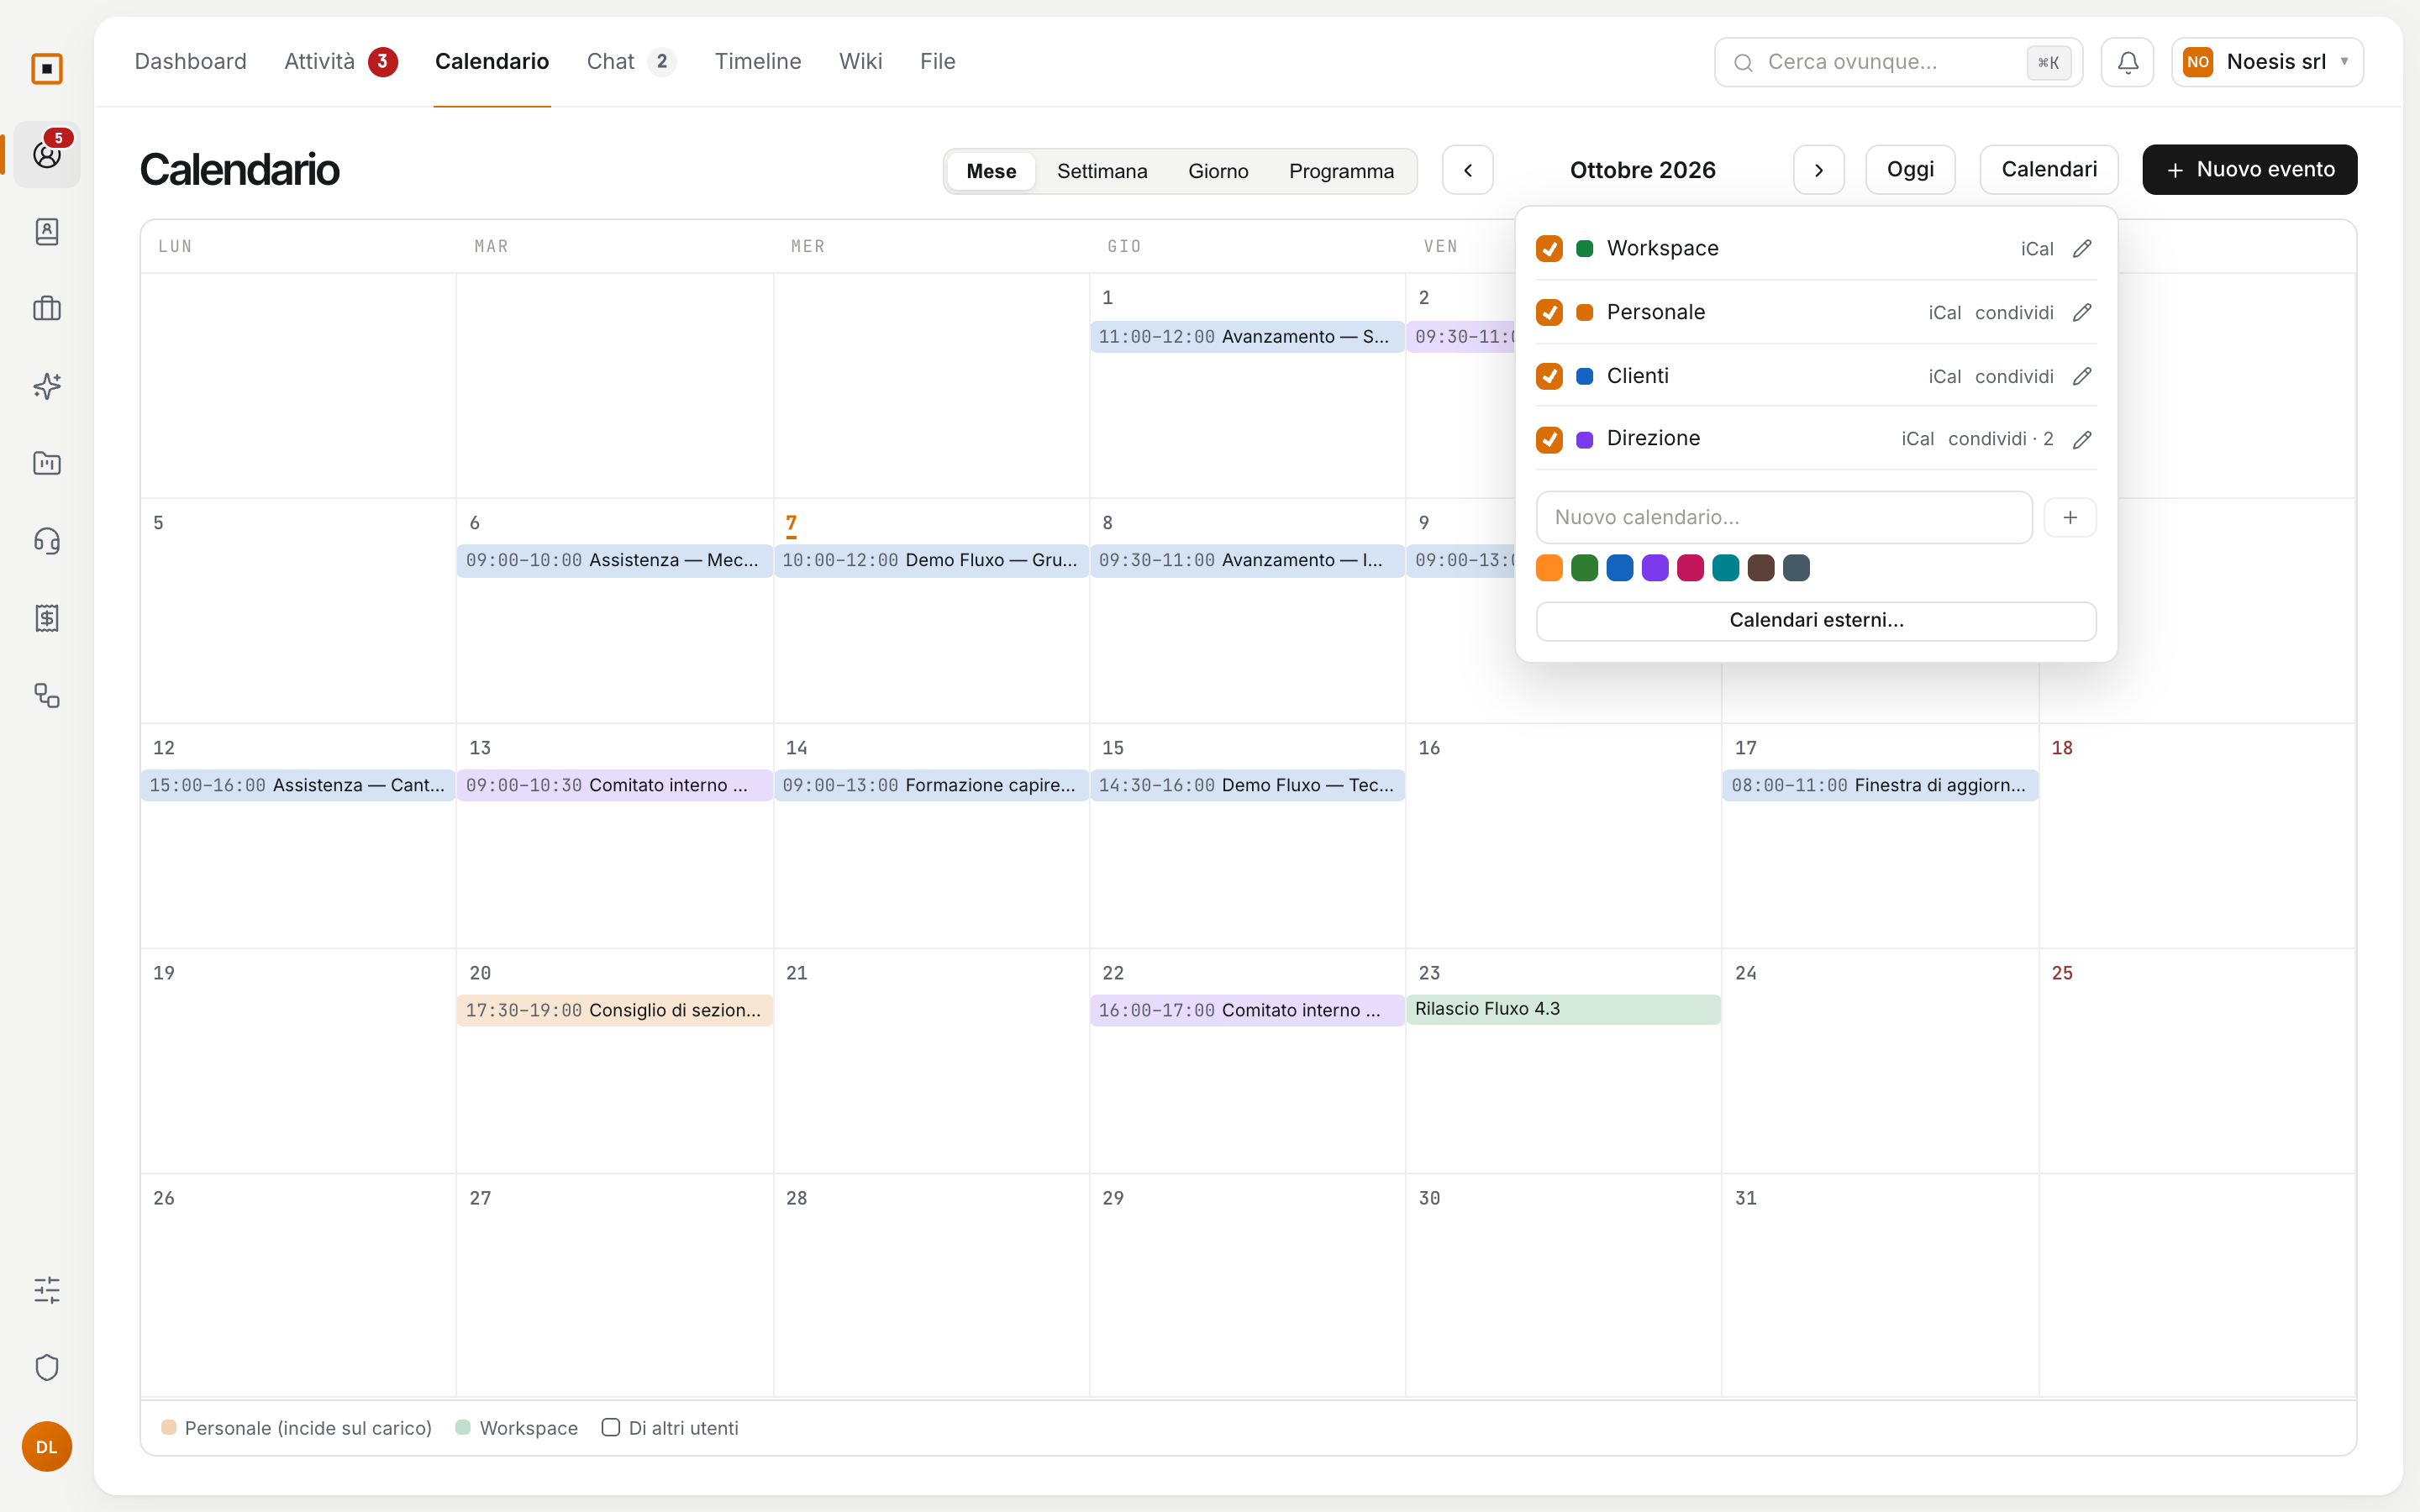
Task: Click the orange app logo icon
Action: pos(47,68)
